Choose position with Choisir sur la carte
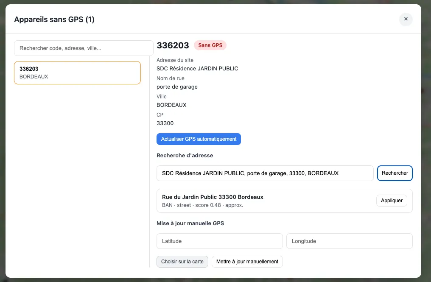The width and height of the screenshot is (431, 282). tap(182, 262)
